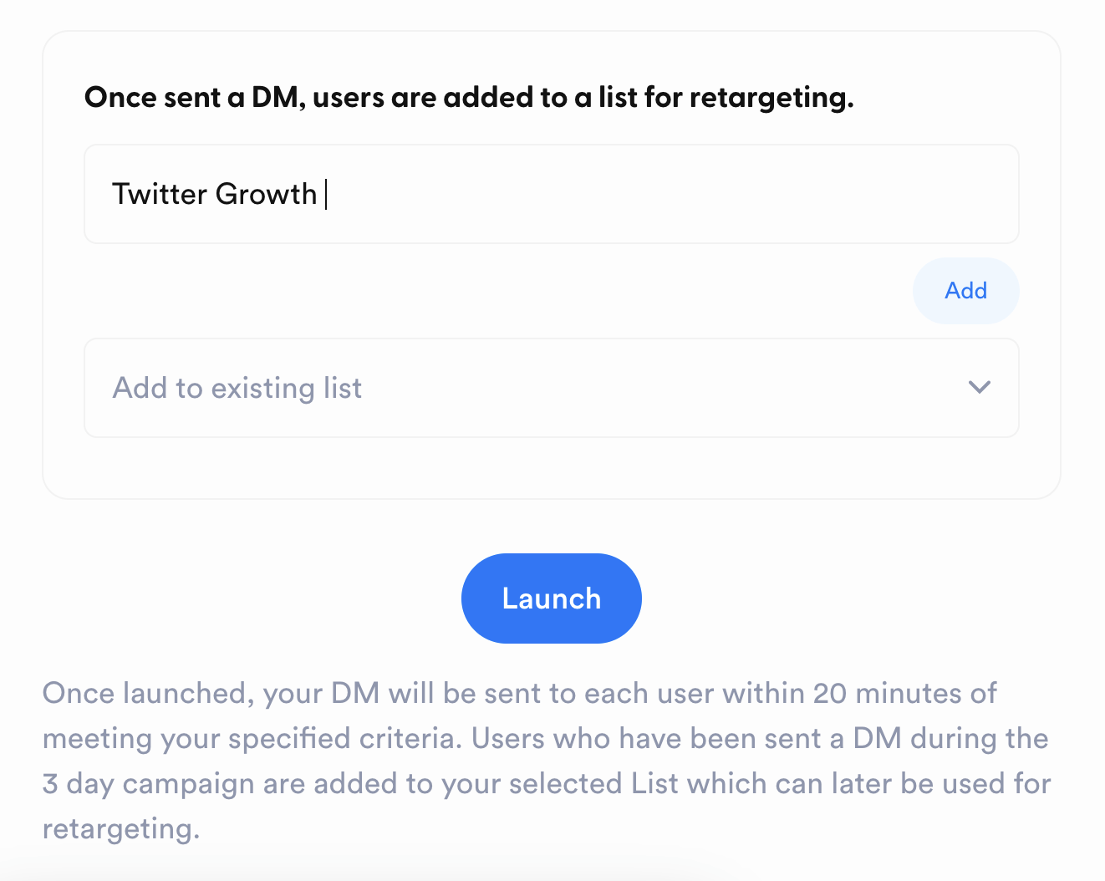This screenshot has width=1105, height=881.
Task: Click the heading about DM retargeting
Action: 468,96
